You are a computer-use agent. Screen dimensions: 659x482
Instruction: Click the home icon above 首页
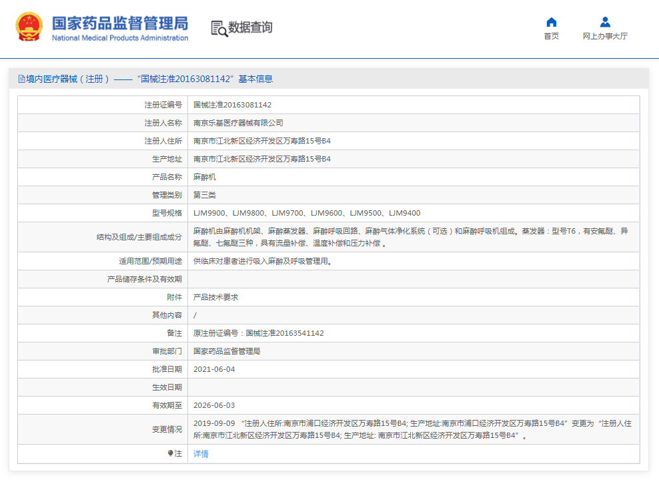(x=551, y=22)
